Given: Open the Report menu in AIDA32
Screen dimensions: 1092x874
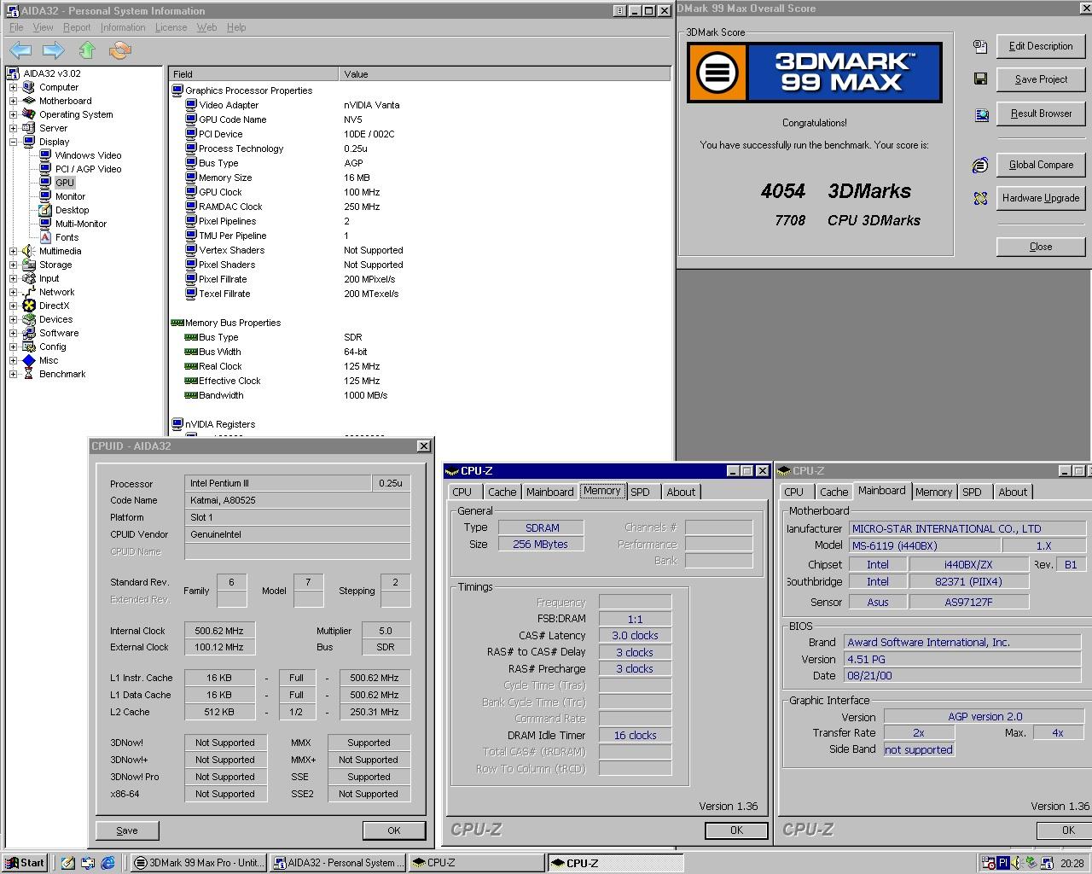Looking at the screenshot, I should point(76,27).
